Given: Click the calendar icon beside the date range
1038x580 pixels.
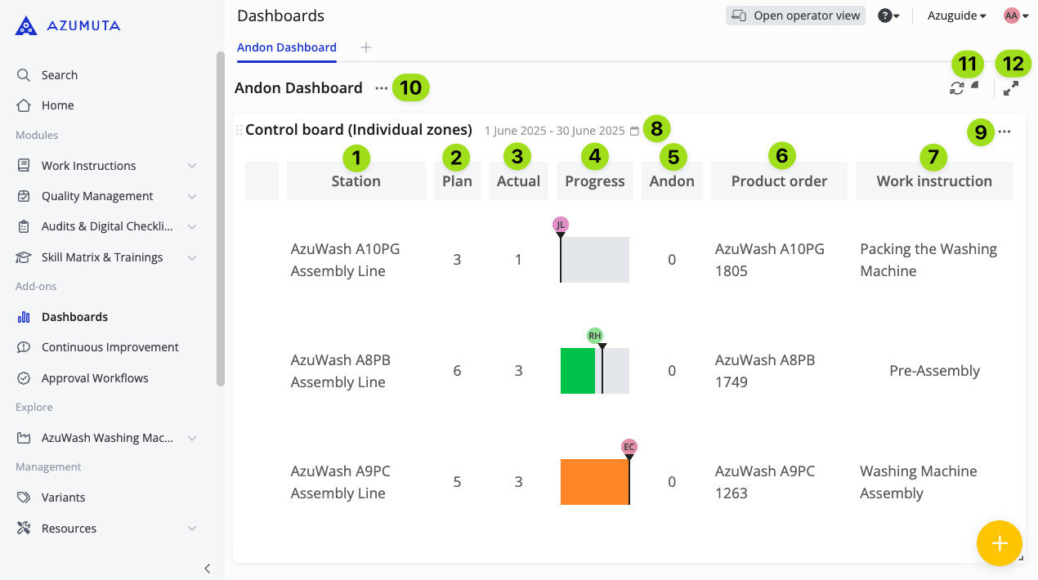Looking at the screenshot, I should [x=634, y=131].
